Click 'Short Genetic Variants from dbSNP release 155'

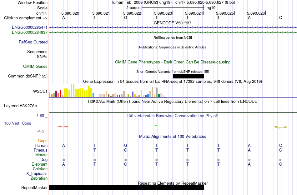click(173, 72)
